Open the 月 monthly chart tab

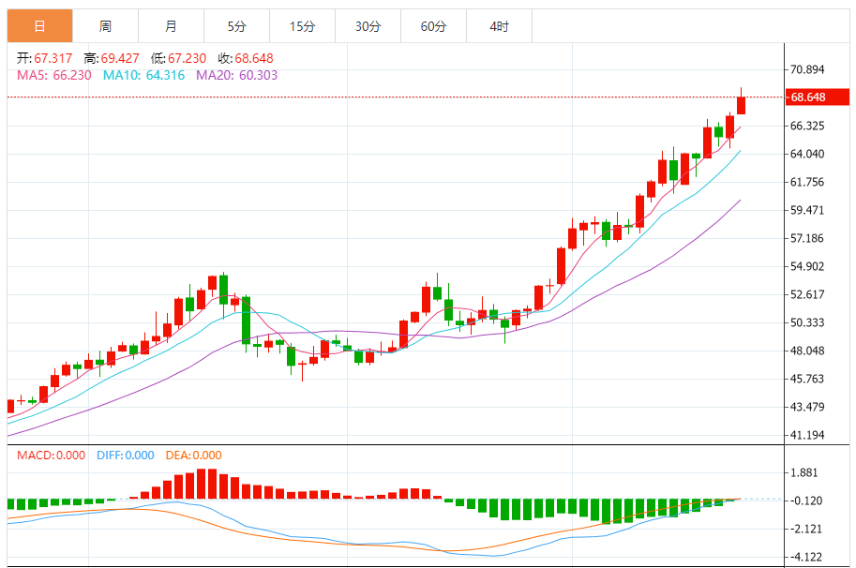[171, 26]
